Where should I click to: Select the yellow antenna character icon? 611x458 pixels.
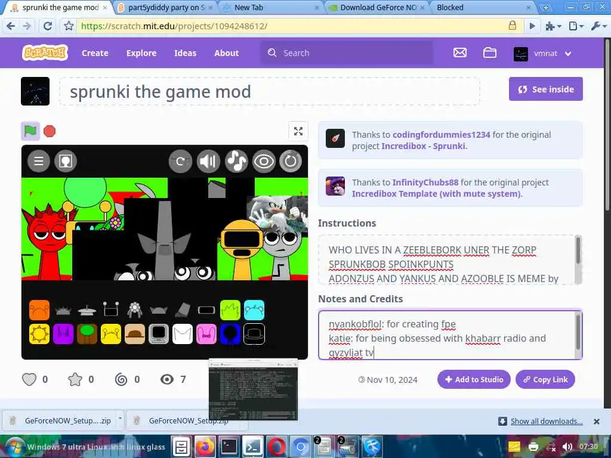(x=111, y=334)
